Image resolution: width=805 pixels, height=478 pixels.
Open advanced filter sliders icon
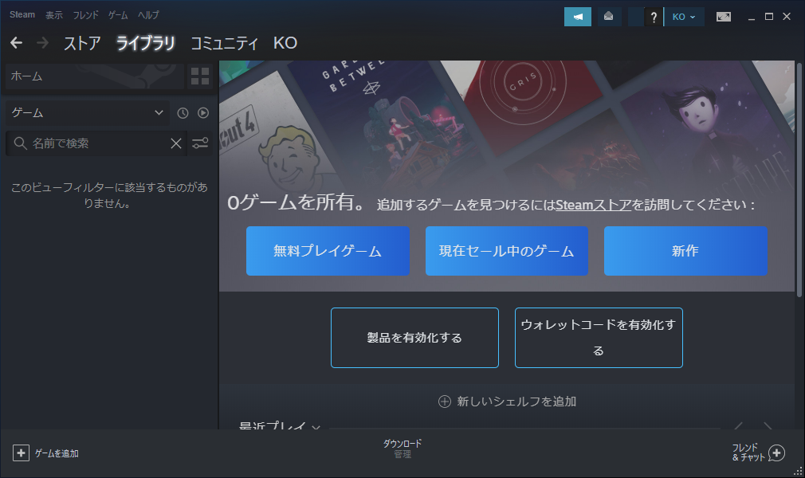(x=200, y=143)
